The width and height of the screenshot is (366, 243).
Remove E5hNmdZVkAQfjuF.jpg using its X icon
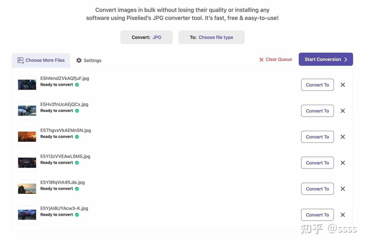(343, 85)
